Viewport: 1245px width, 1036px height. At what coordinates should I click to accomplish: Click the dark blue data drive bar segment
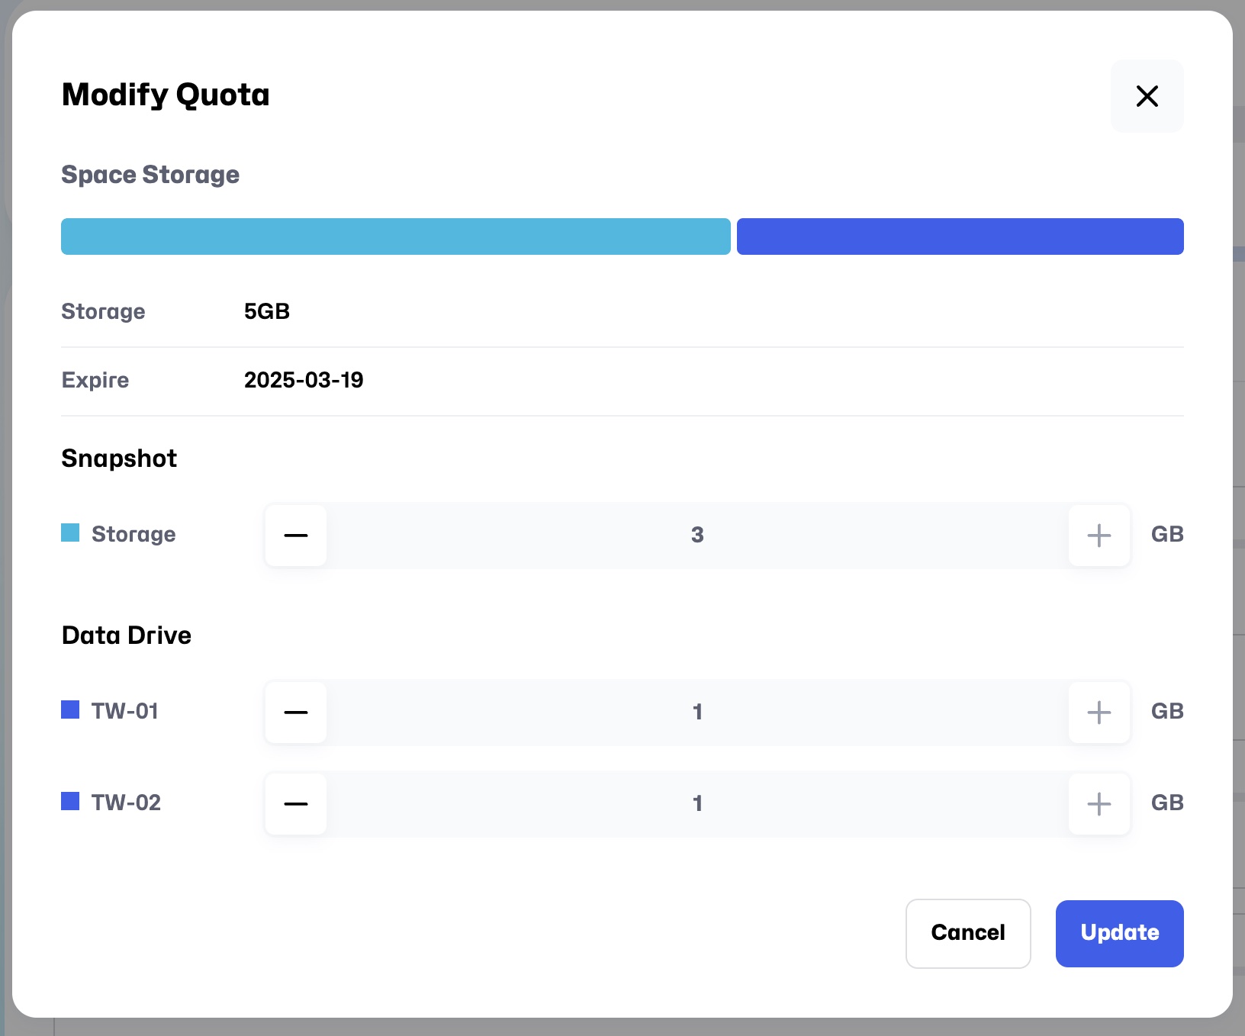click(960, 236)
